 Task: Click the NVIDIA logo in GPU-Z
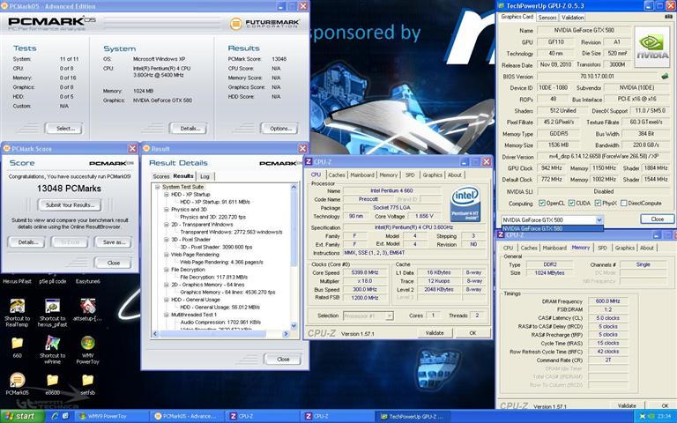pyautogui.click(x=652, y=47)
